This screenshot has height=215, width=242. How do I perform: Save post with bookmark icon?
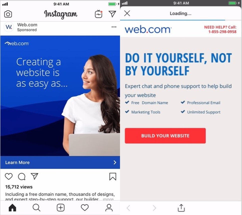click(113, 176)
